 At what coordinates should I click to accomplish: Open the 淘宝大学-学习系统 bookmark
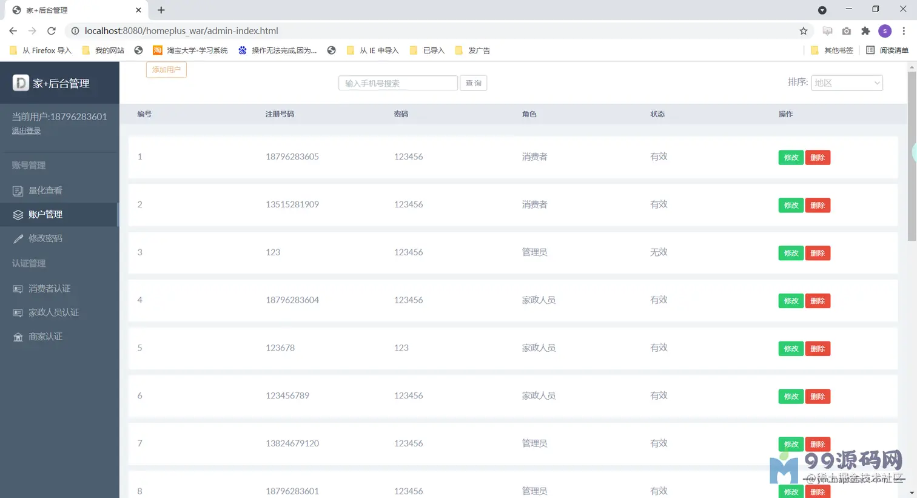[x=190, y=50]
